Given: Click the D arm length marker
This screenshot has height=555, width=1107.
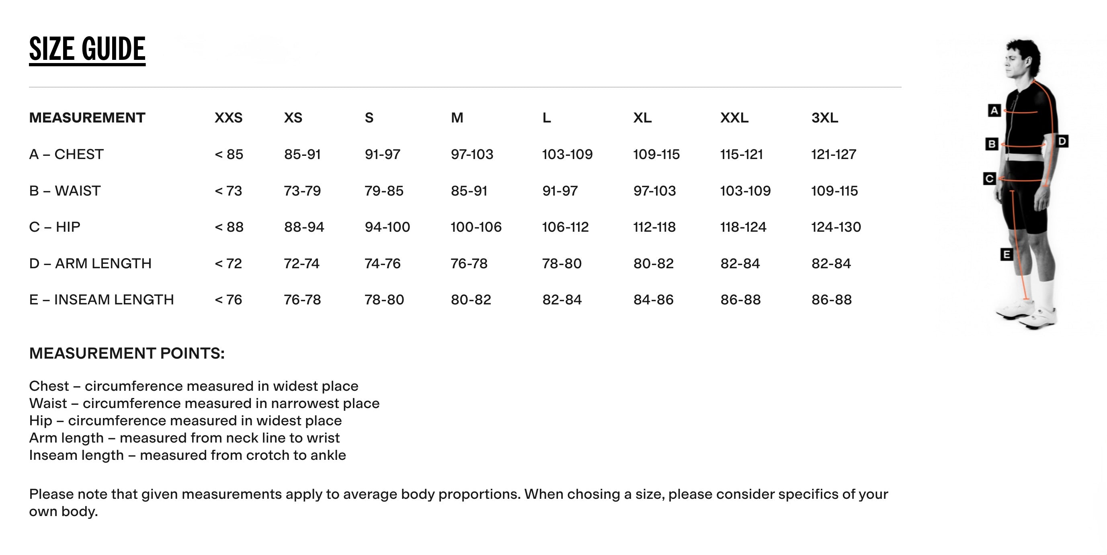Looking at the screenshot, I should click(1062, 141).
